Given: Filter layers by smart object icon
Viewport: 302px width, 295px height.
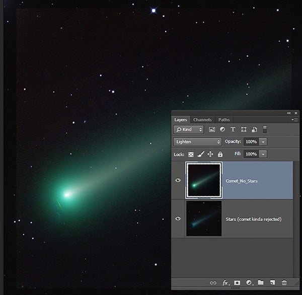Looking at the screenshot, I should [254, 129].
